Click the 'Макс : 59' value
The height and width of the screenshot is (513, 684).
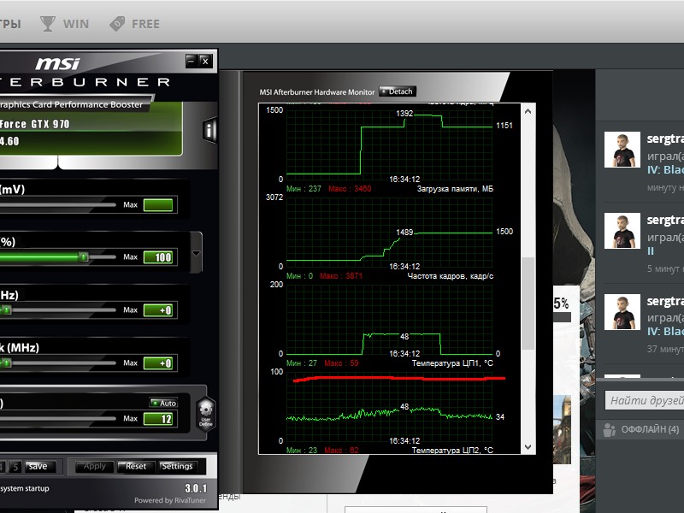point(341,363)
